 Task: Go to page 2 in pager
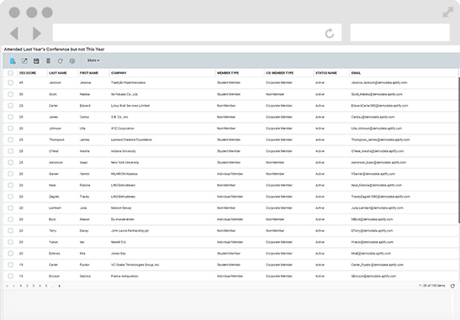[x=27, y=286]
